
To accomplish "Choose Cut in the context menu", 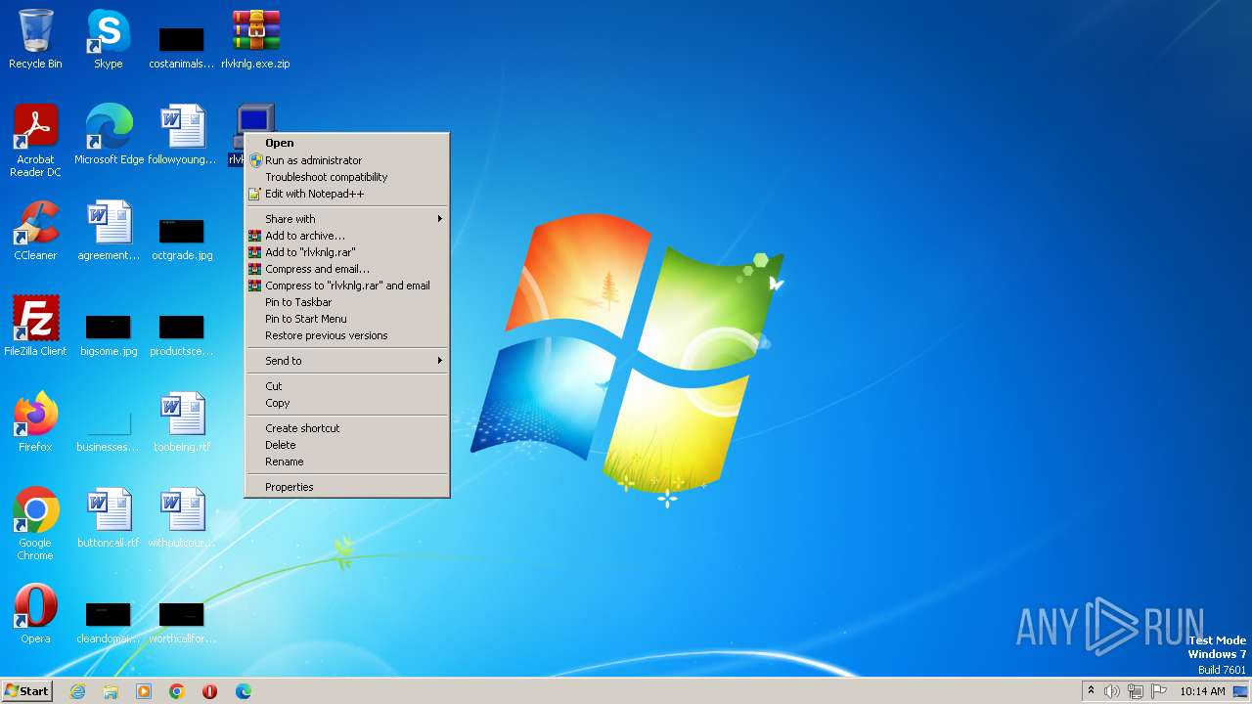I will pyautogui.click(x=347, y=386).
